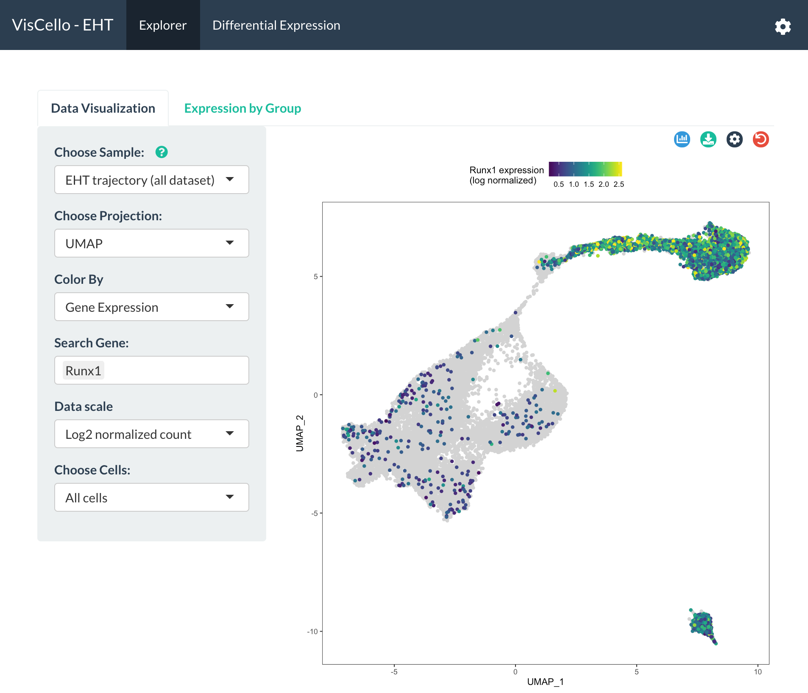
Task: Open the Choose Cells dropdown
Action: tap(152, 497)
